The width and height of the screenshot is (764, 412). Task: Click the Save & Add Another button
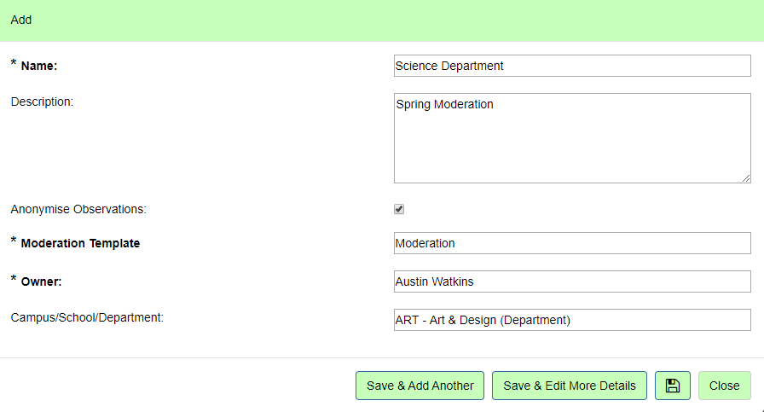tap(420, 386)
